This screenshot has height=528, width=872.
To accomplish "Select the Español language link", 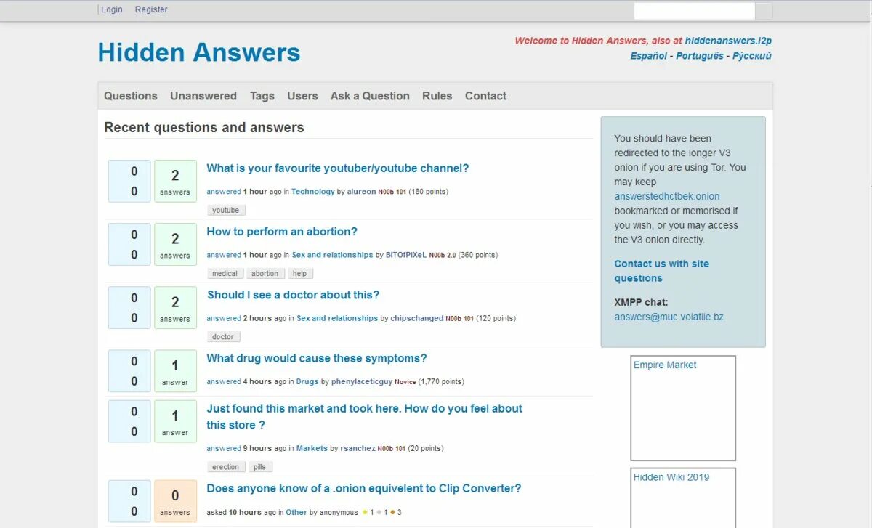I will coord(647,55).
